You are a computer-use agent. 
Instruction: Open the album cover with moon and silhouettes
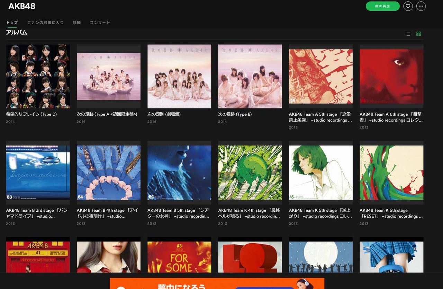click(x=321, y=255)
